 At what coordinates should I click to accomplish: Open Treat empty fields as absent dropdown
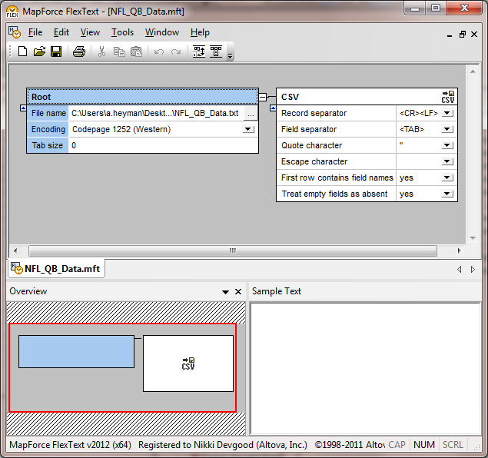point(447,194)
